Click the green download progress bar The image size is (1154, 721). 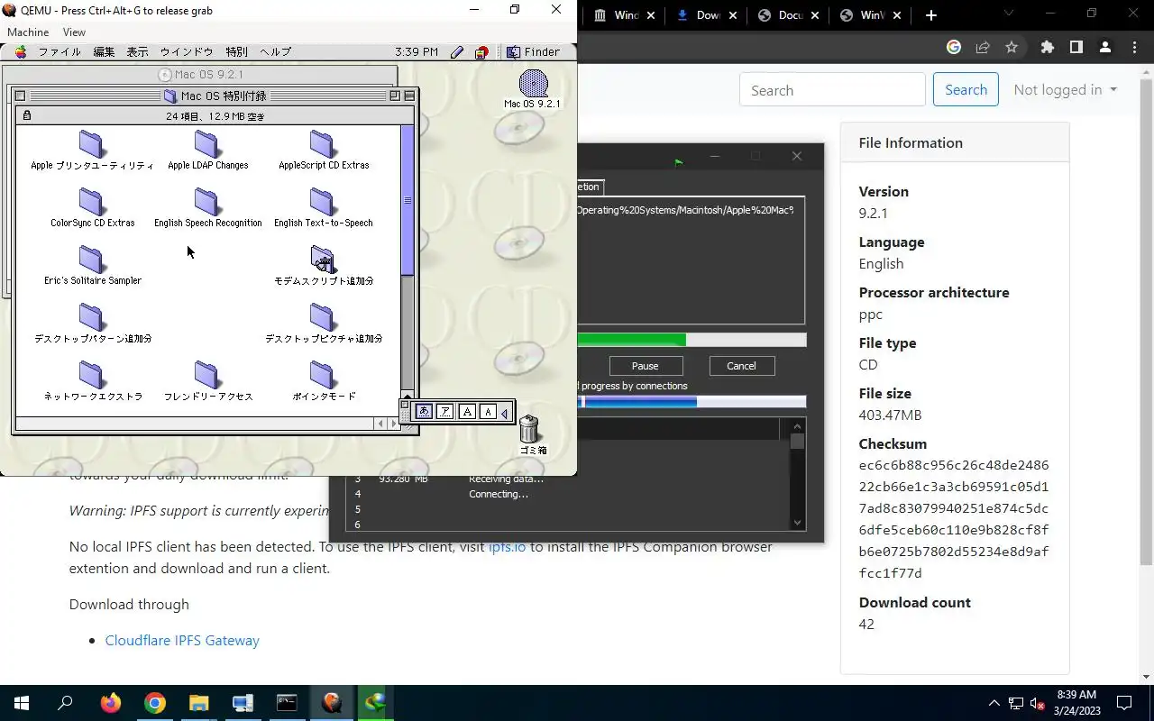691,340
